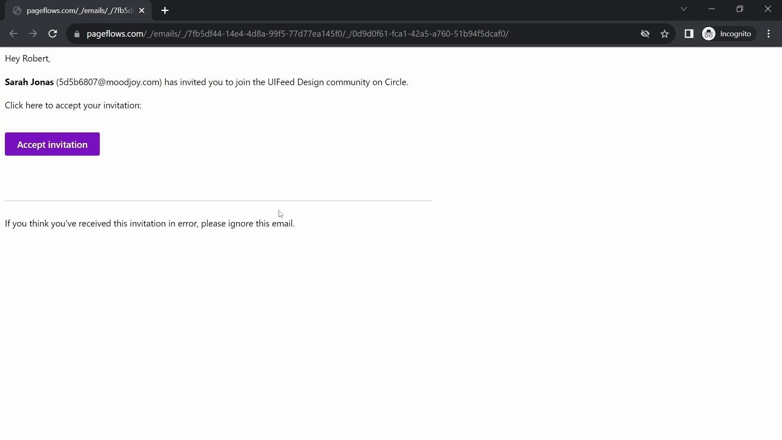Image resolution: width=782 pixels, height=440 pixels.
Task: Toggle the browser side panel
Action: tap(689, 34)
